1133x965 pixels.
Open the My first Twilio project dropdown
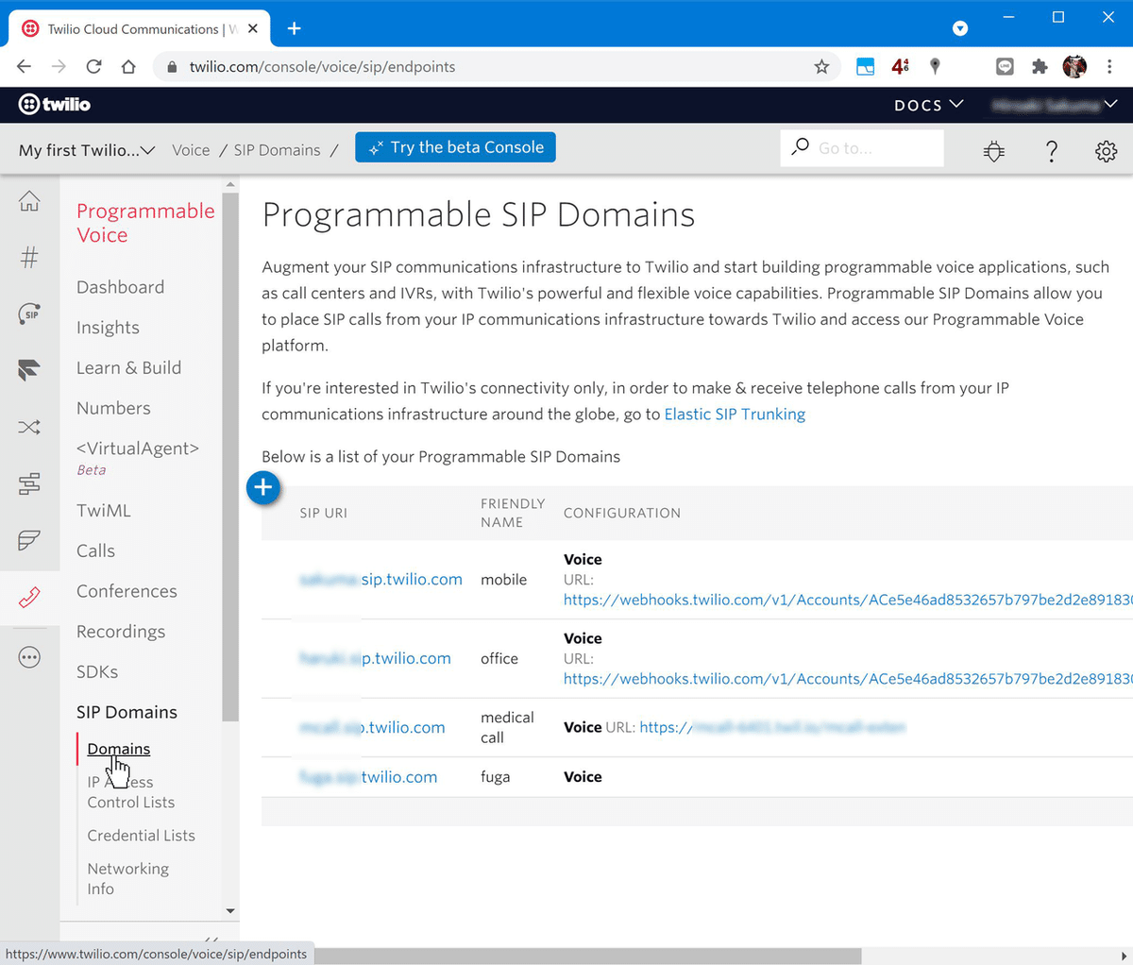point(87,150)
